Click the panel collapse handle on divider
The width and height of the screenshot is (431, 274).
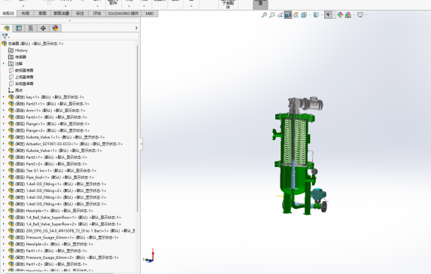coord(141,144)
